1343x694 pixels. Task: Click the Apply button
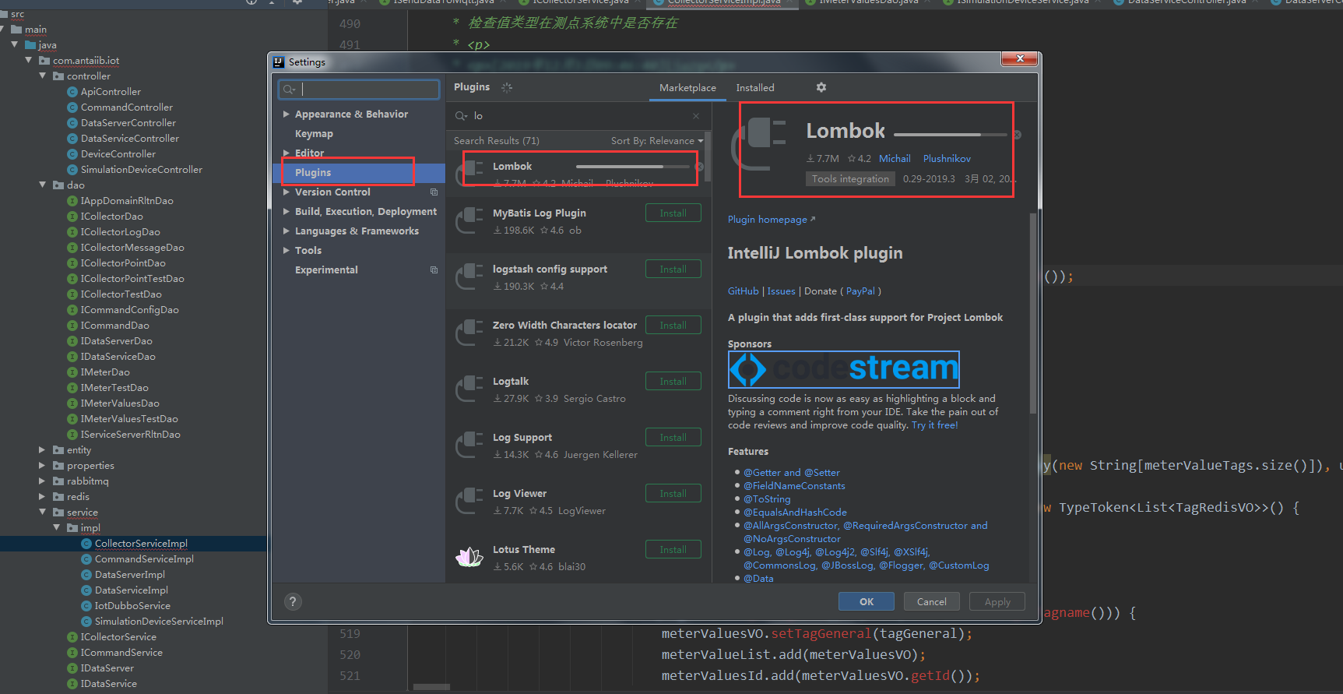coord(997,602)
